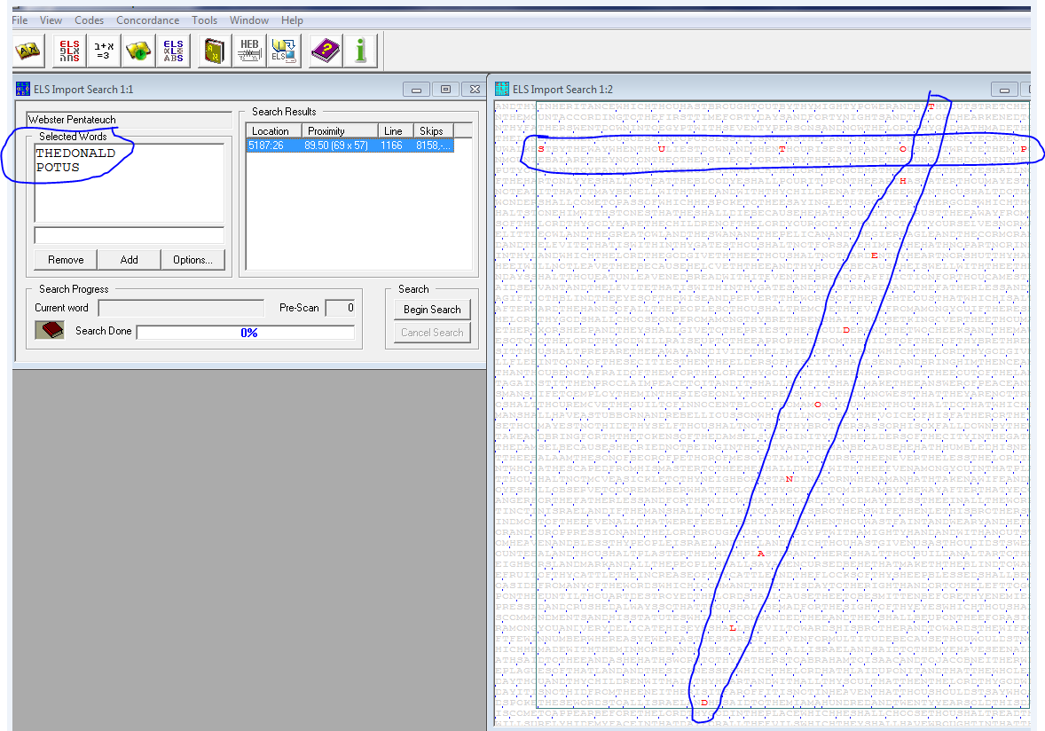The width and height of the screenshot is (1045, 731).
Task: Open the Codes menu
Action: [89, 20]
